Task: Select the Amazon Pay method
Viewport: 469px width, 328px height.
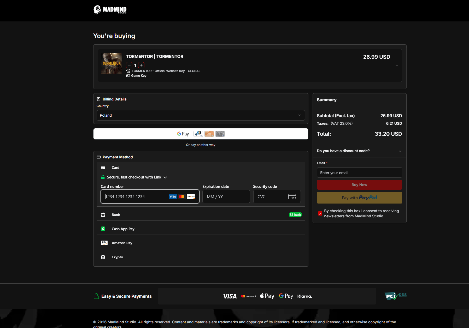Action: point(201,243)
